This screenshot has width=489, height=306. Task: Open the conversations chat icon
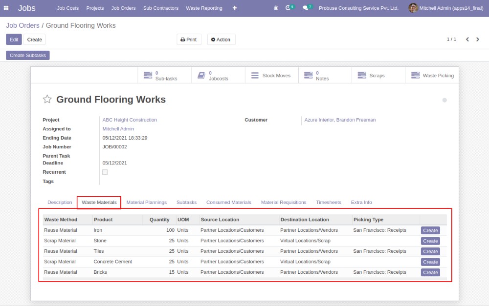(306, 8)
